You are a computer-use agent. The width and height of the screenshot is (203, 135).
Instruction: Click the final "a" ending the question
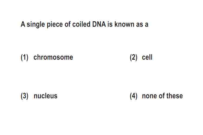146,25
